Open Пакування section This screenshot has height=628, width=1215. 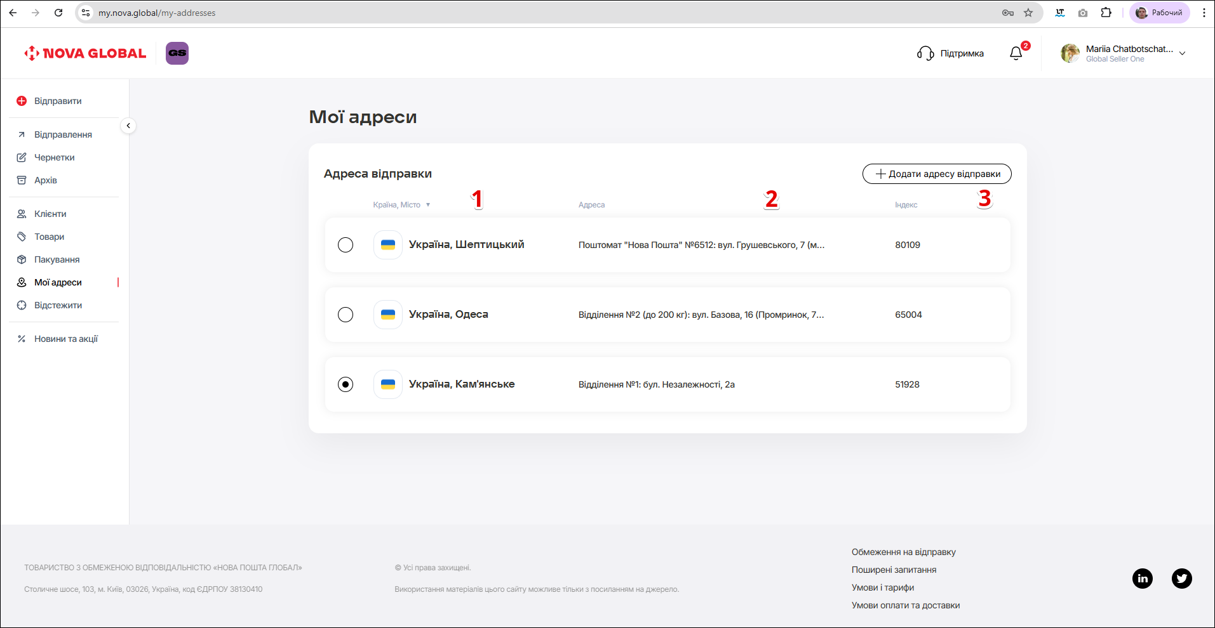point(57,259)
